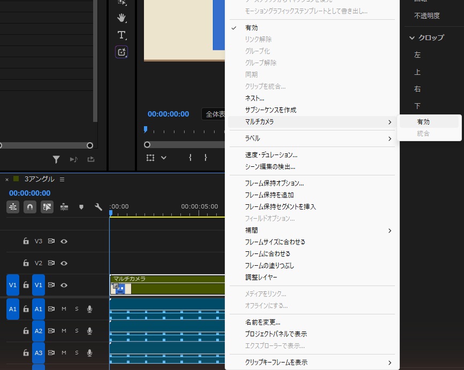Click the timeline playhead at 00:00
The image size is (464, 370).
pos(111,213)
